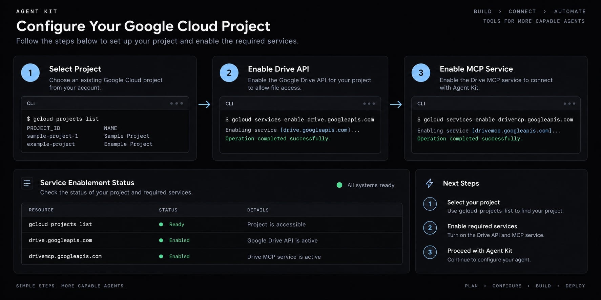Select CONNECT in the top breadcrumb
Viewport: 601px width, 300px height.
522,11
